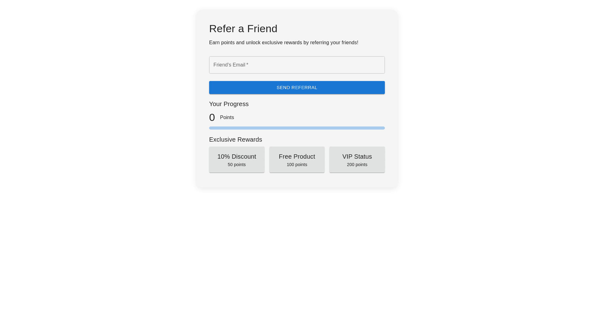Click the Points label beside the counter

tap(227, 118)
